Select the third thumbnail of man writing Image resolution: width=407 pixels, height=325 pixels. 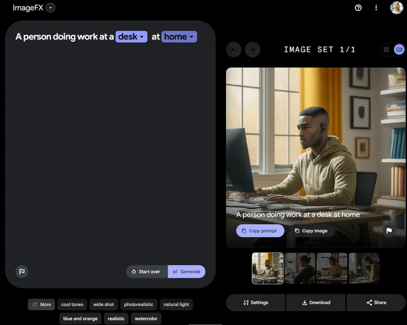pos(332,269)
